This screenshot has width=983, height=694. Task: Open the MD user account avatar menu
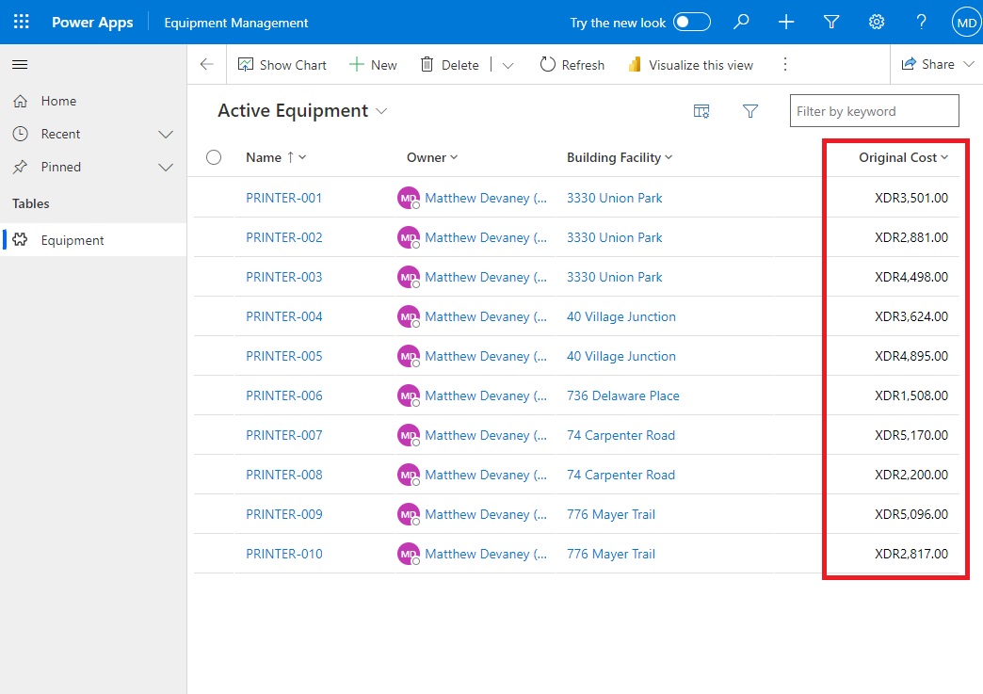pos(967,22)
